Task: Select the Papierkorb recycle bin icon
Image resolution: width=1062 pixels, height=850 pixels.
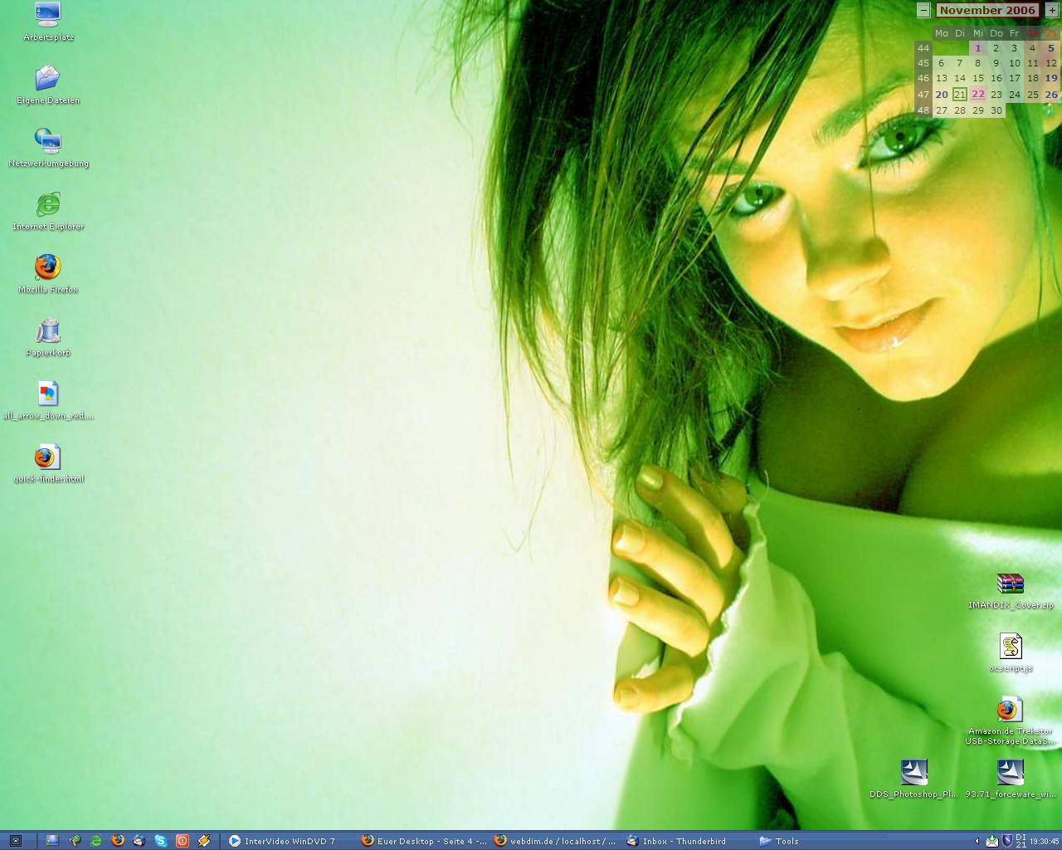Action: (x=48, y=331)
